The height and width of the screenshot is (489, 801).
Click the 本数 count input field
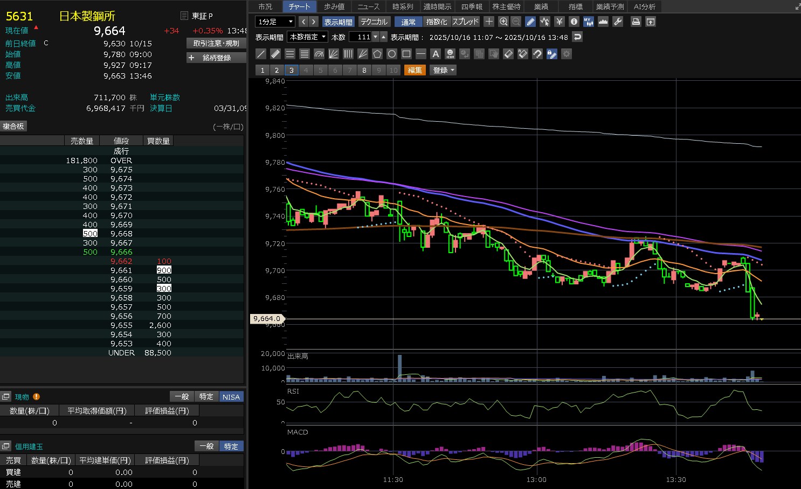(x=361, y=37)
